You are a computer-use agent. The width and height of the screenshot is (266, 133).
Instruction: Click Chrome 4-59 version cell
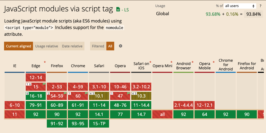tap(78, 87)
